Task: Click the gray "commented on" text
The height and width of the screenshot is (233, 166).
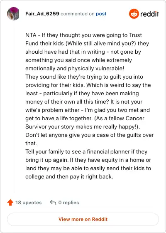Action: click(x=78, y=14)
